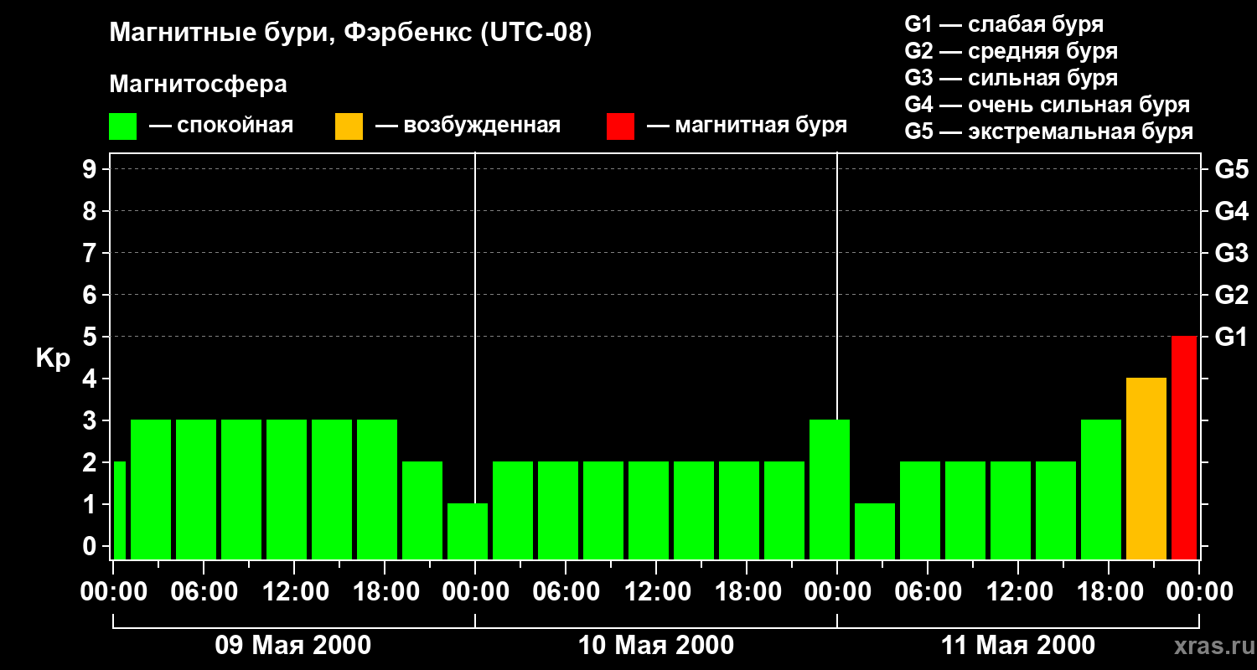Click the '12:00' time label above 09 Мая
This screenshot has width=1257, height=670.
point(294,592)
